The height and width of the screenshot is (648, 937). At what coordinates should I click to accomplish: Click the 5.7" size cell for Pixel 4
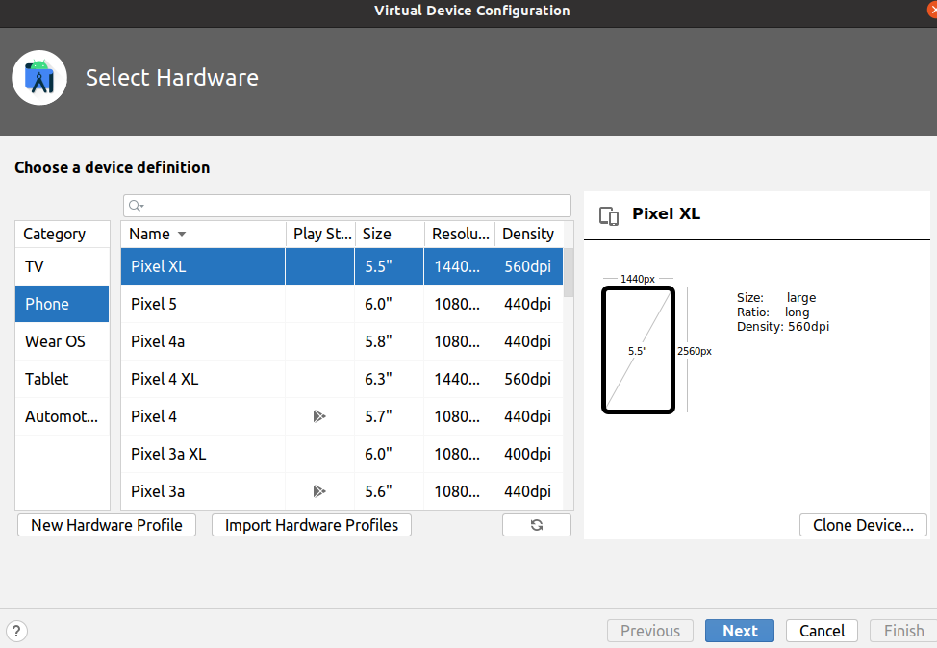(389, 417)
